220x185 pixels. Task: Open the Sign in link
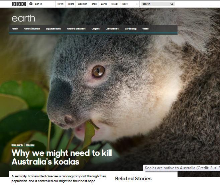[x=38, y=4]
